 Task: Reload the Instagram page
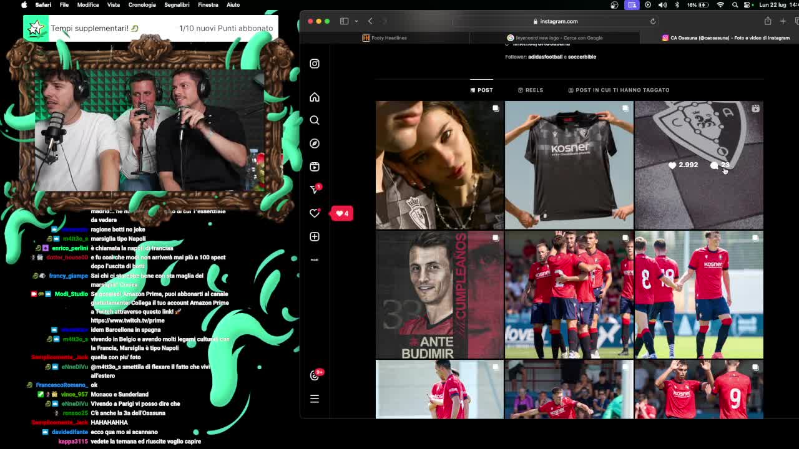tap(653, 21)
